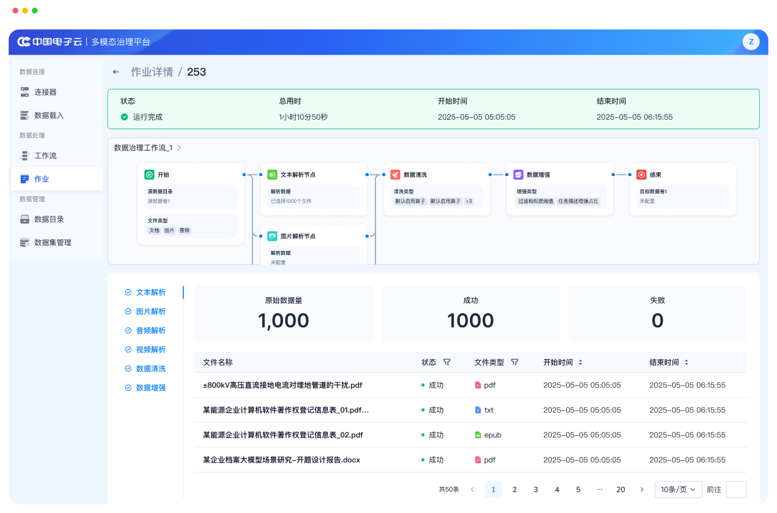Image resolution: width=777 pixels, height=513 pixels.
Task: Sort the table by 结束时间
Action: point(686,362)
